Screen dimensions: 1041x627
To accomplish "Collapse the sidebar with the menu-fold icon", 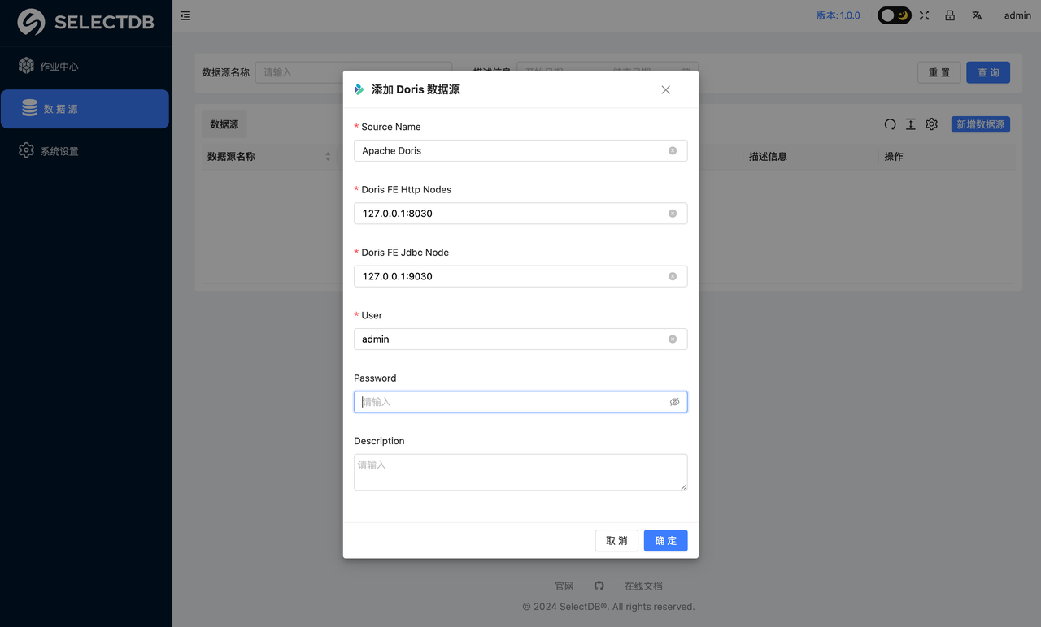I will (185, 15).
